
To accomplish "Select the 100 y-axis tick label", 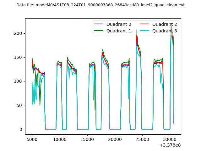I will coord(19,81).
